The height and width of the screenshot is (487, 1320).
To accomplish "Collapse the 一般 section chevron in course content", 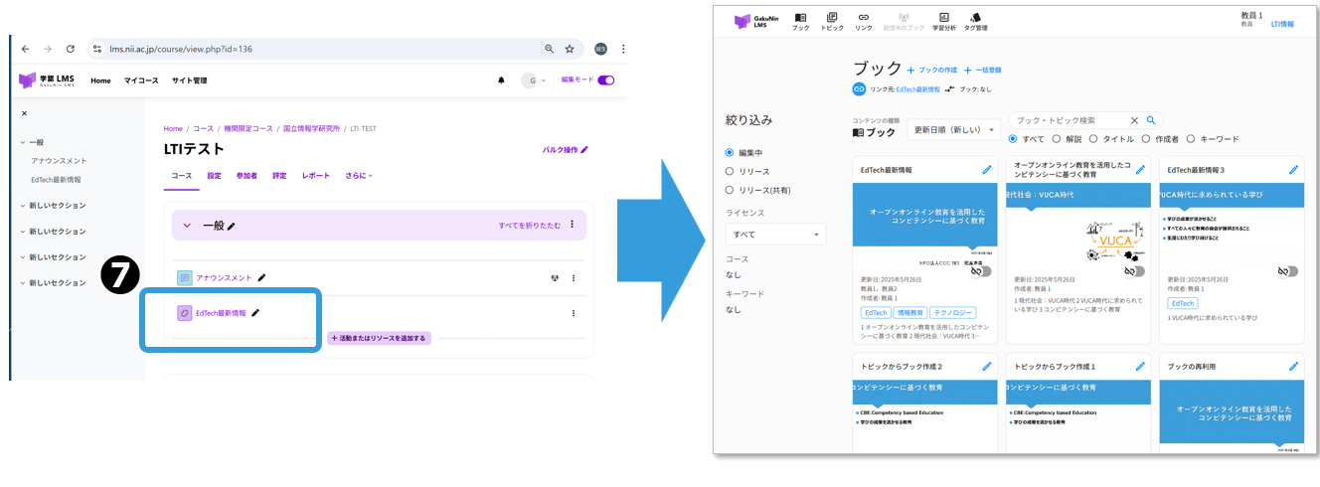I will 187,226.
